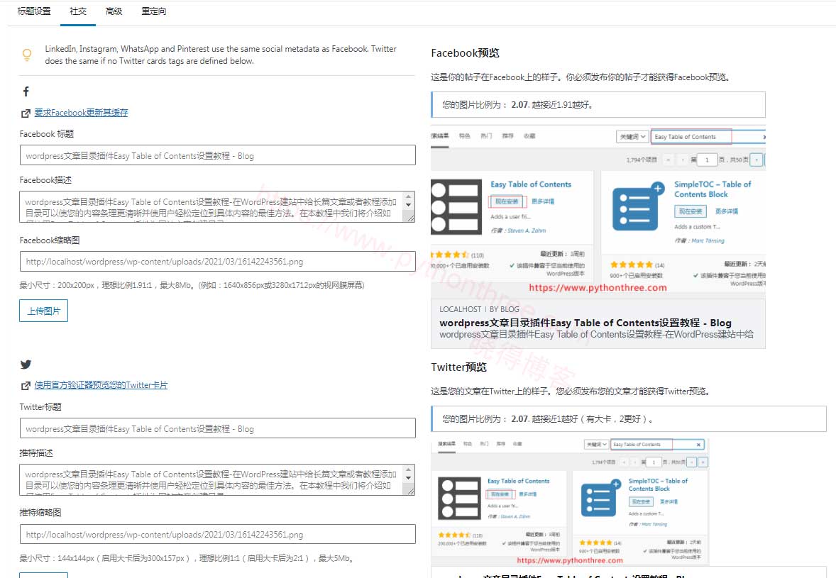Viewport: 836px width, 578px height.
Task: Click the Twitter bird icon
Action: pyautogui.click(x=26, y=365)
